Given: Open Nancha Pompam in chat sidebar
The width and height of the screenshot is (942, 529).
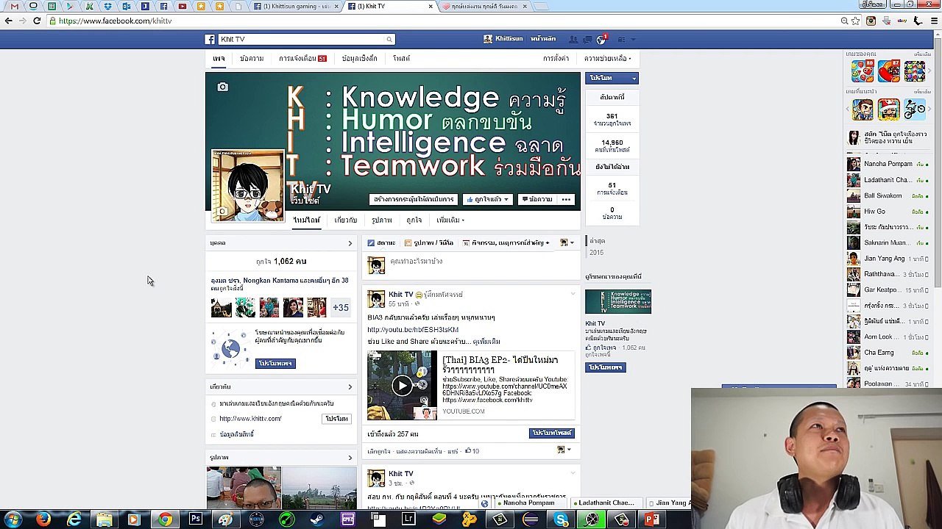Looking at the screenshot, I should click(888, 164).
